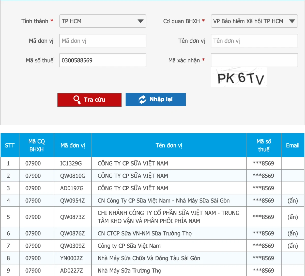This screenshot has height=276, width=305.
Task: Click the hidden email (ẩn) for QW0954Z
Action: (x=293, y=201)
